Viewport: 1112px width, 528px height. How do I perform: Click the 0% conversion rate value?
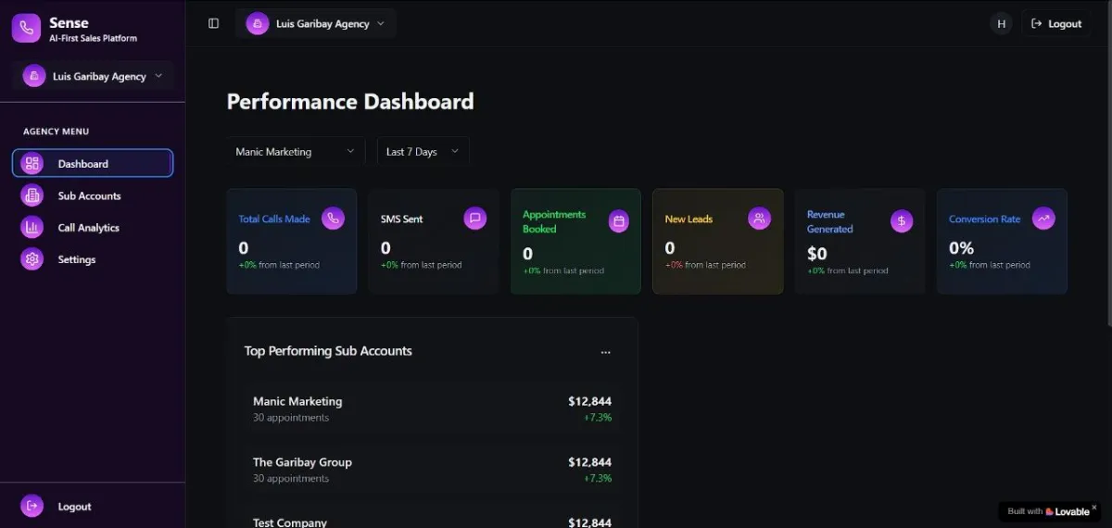click(961, 248)
